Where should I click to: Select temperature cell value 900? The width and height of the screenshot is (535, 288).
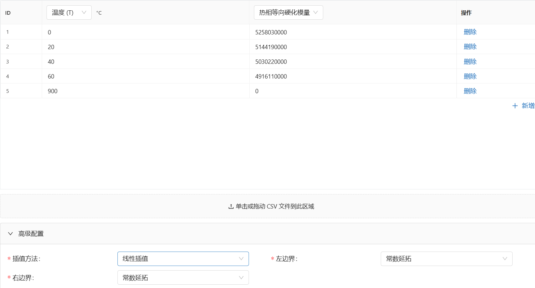146,91
